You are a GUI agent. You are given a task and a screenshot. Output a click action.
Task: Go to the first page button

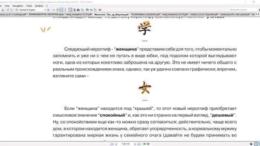112,144
